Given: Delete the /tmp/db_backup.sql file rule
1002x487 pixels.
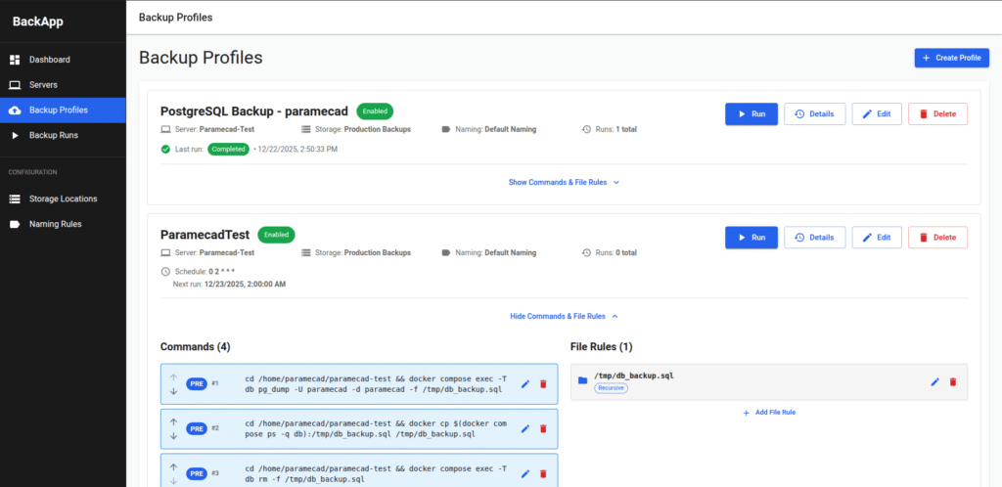Looking at the screenshot, I should click(953, 381).
